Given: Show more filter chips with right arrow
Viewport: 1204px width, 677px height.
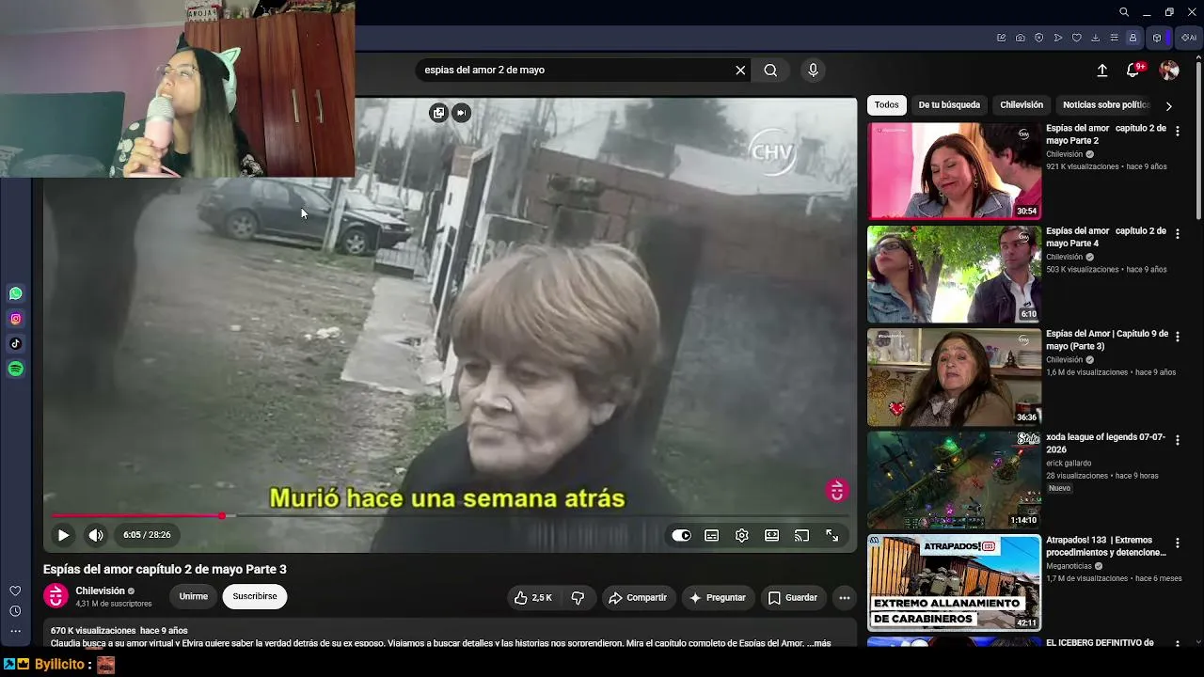Looking at the screenshot, I should [1168, 106].
